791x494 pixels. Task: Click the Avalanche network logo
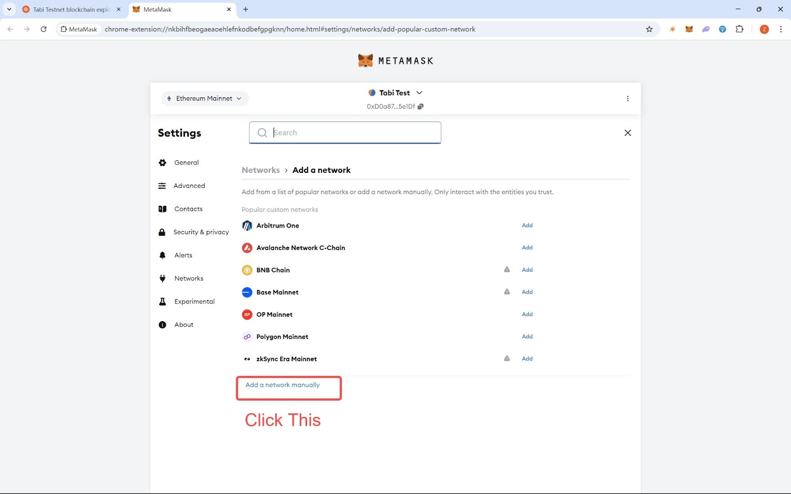click(247, 248)
